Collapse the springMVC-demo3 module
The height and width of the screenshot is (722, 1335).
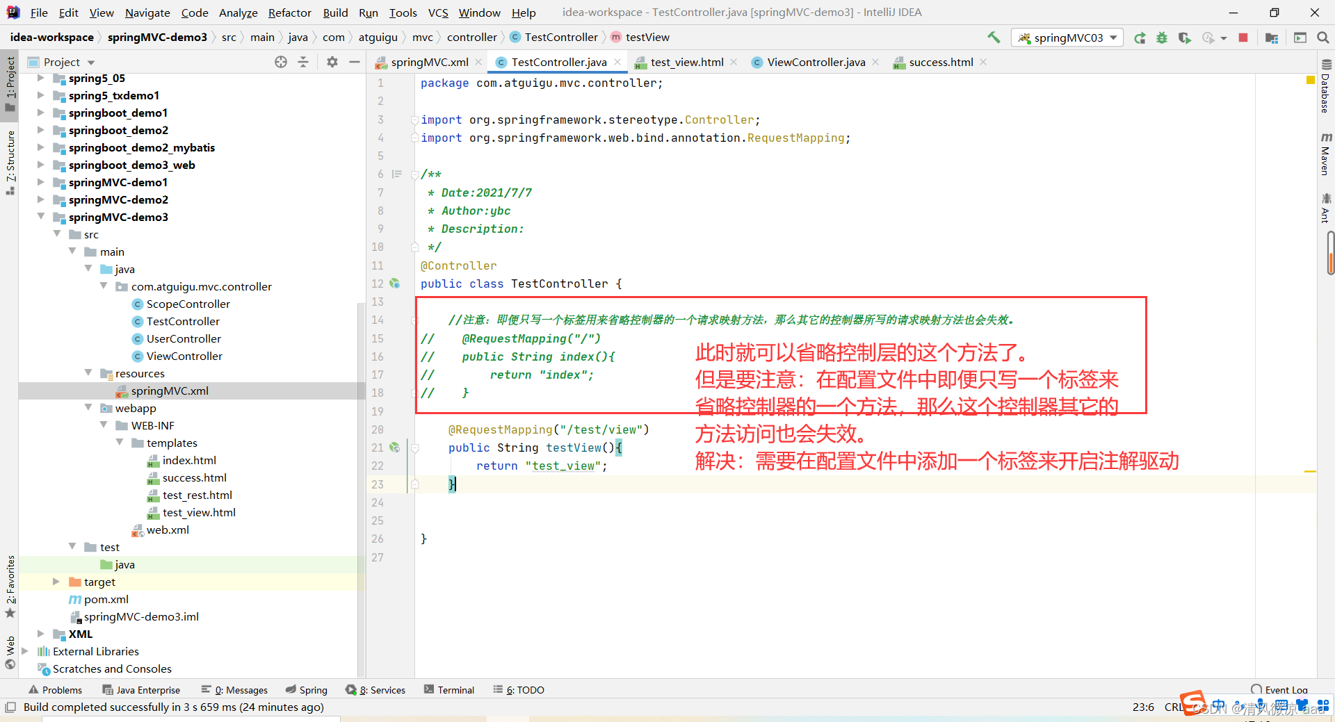[41, 217]
